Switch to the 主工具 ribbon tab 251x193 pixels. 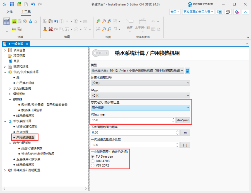(26, 12)
